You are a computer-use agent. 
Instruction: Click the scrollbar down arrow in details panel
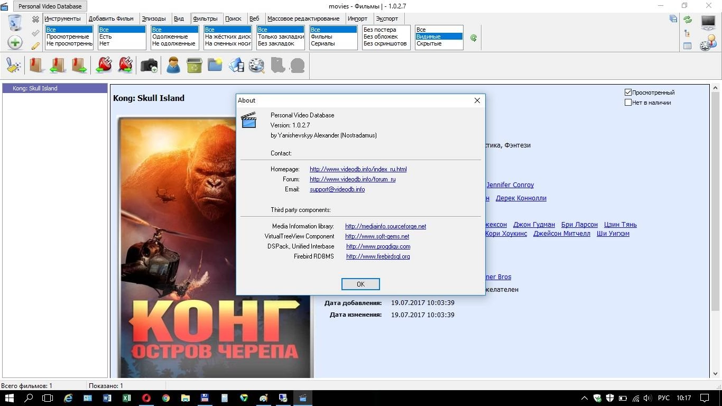pos(716,374)
